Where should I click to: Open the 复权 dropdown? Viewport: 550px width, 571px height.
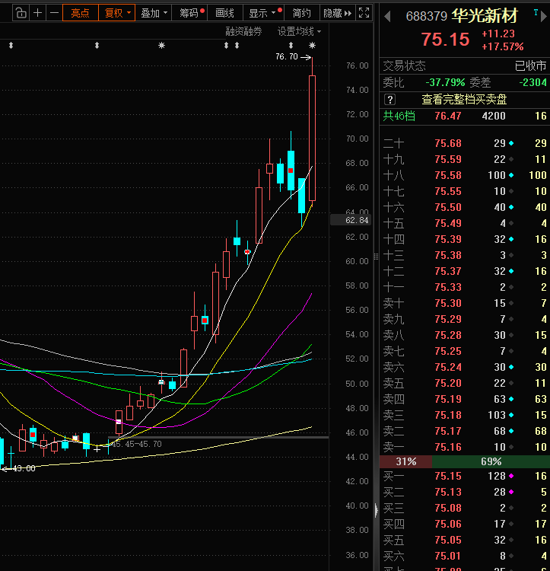tap(116, 13)
